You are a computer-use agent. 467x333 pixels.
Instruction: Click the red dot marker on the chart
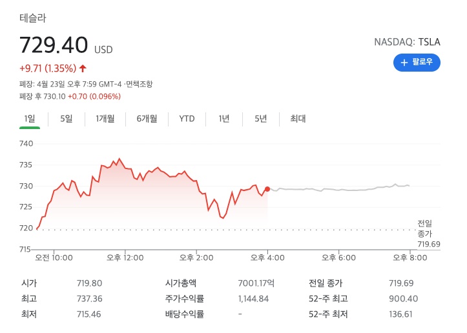pos(267,189)
